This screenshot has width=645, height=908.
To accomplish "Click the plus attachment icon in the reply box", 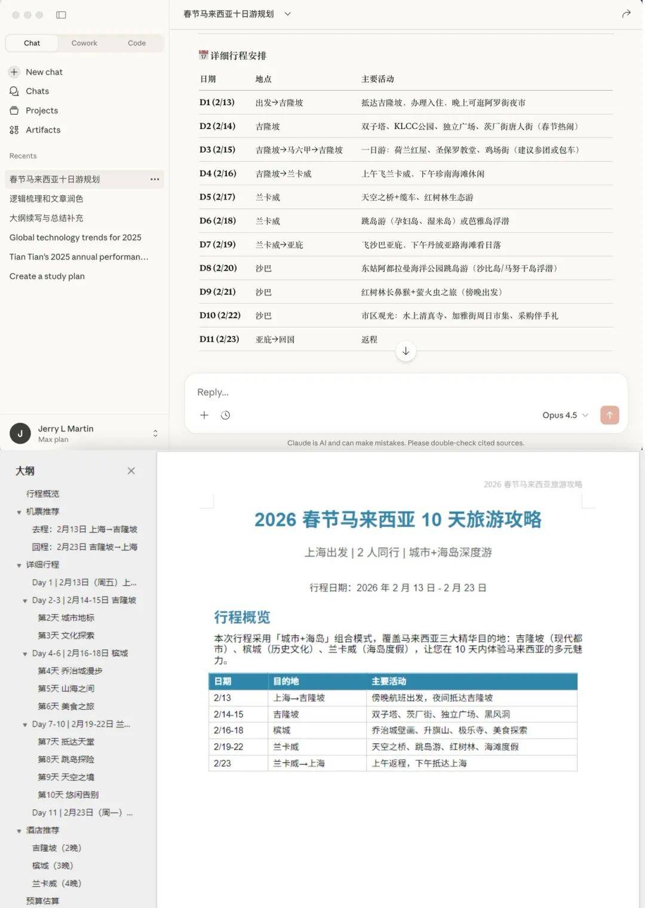I will pos(204,415).
